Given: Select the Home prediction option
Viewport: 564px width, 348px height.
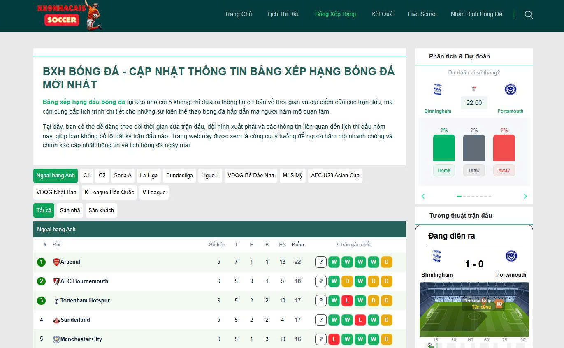Looking at the screenshot, I should pos(444,170).
